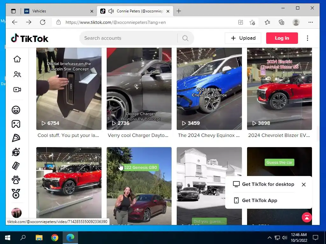The width and height of the screenshot is (326, 244).
Task: Open the 2024 Electric Chevrolet Equinox video
Action: click(209, 89)
